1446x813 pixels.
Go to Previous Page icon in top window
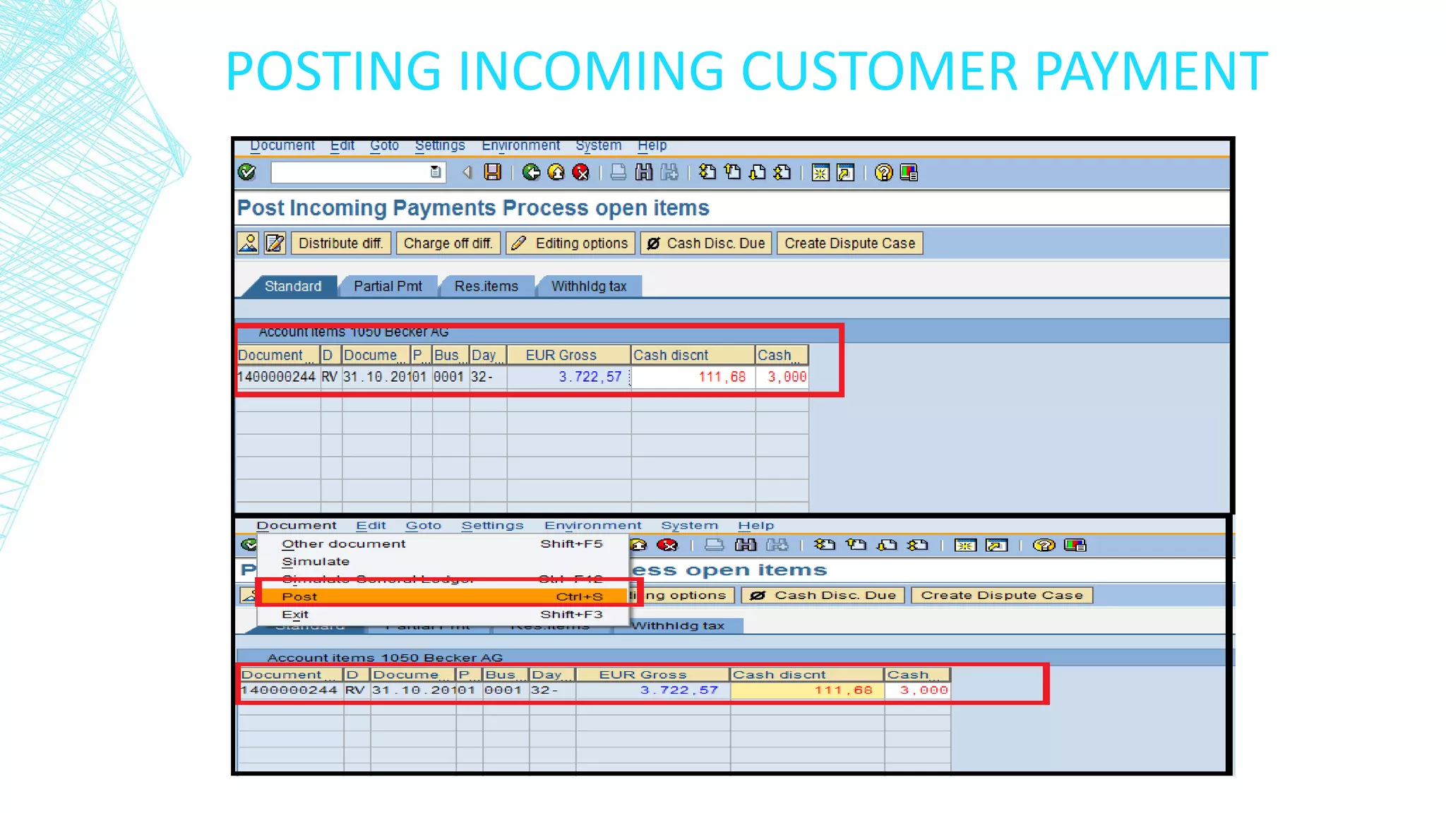coord(733,172)
